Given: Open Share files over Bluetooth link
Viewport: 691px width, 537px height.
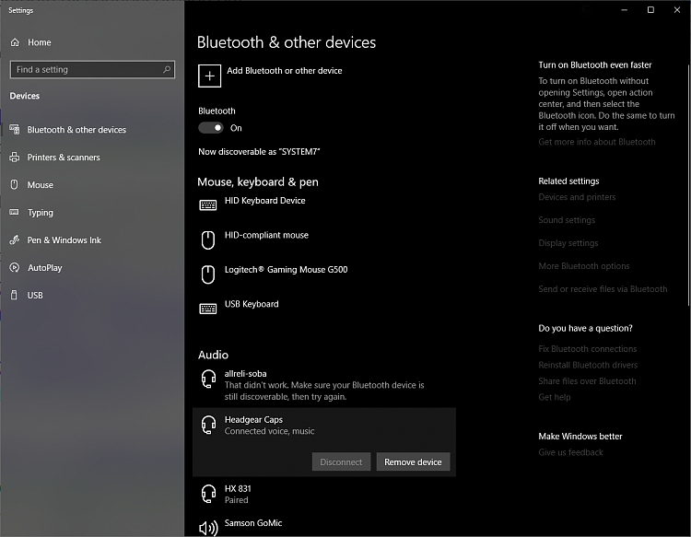Looking at the screenshot, I should click(587, 381).
